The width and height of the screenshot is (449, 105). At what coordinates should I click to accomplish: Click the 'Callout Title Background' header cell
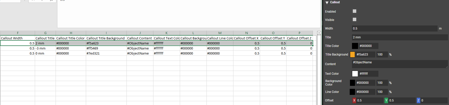coord(106,38)
